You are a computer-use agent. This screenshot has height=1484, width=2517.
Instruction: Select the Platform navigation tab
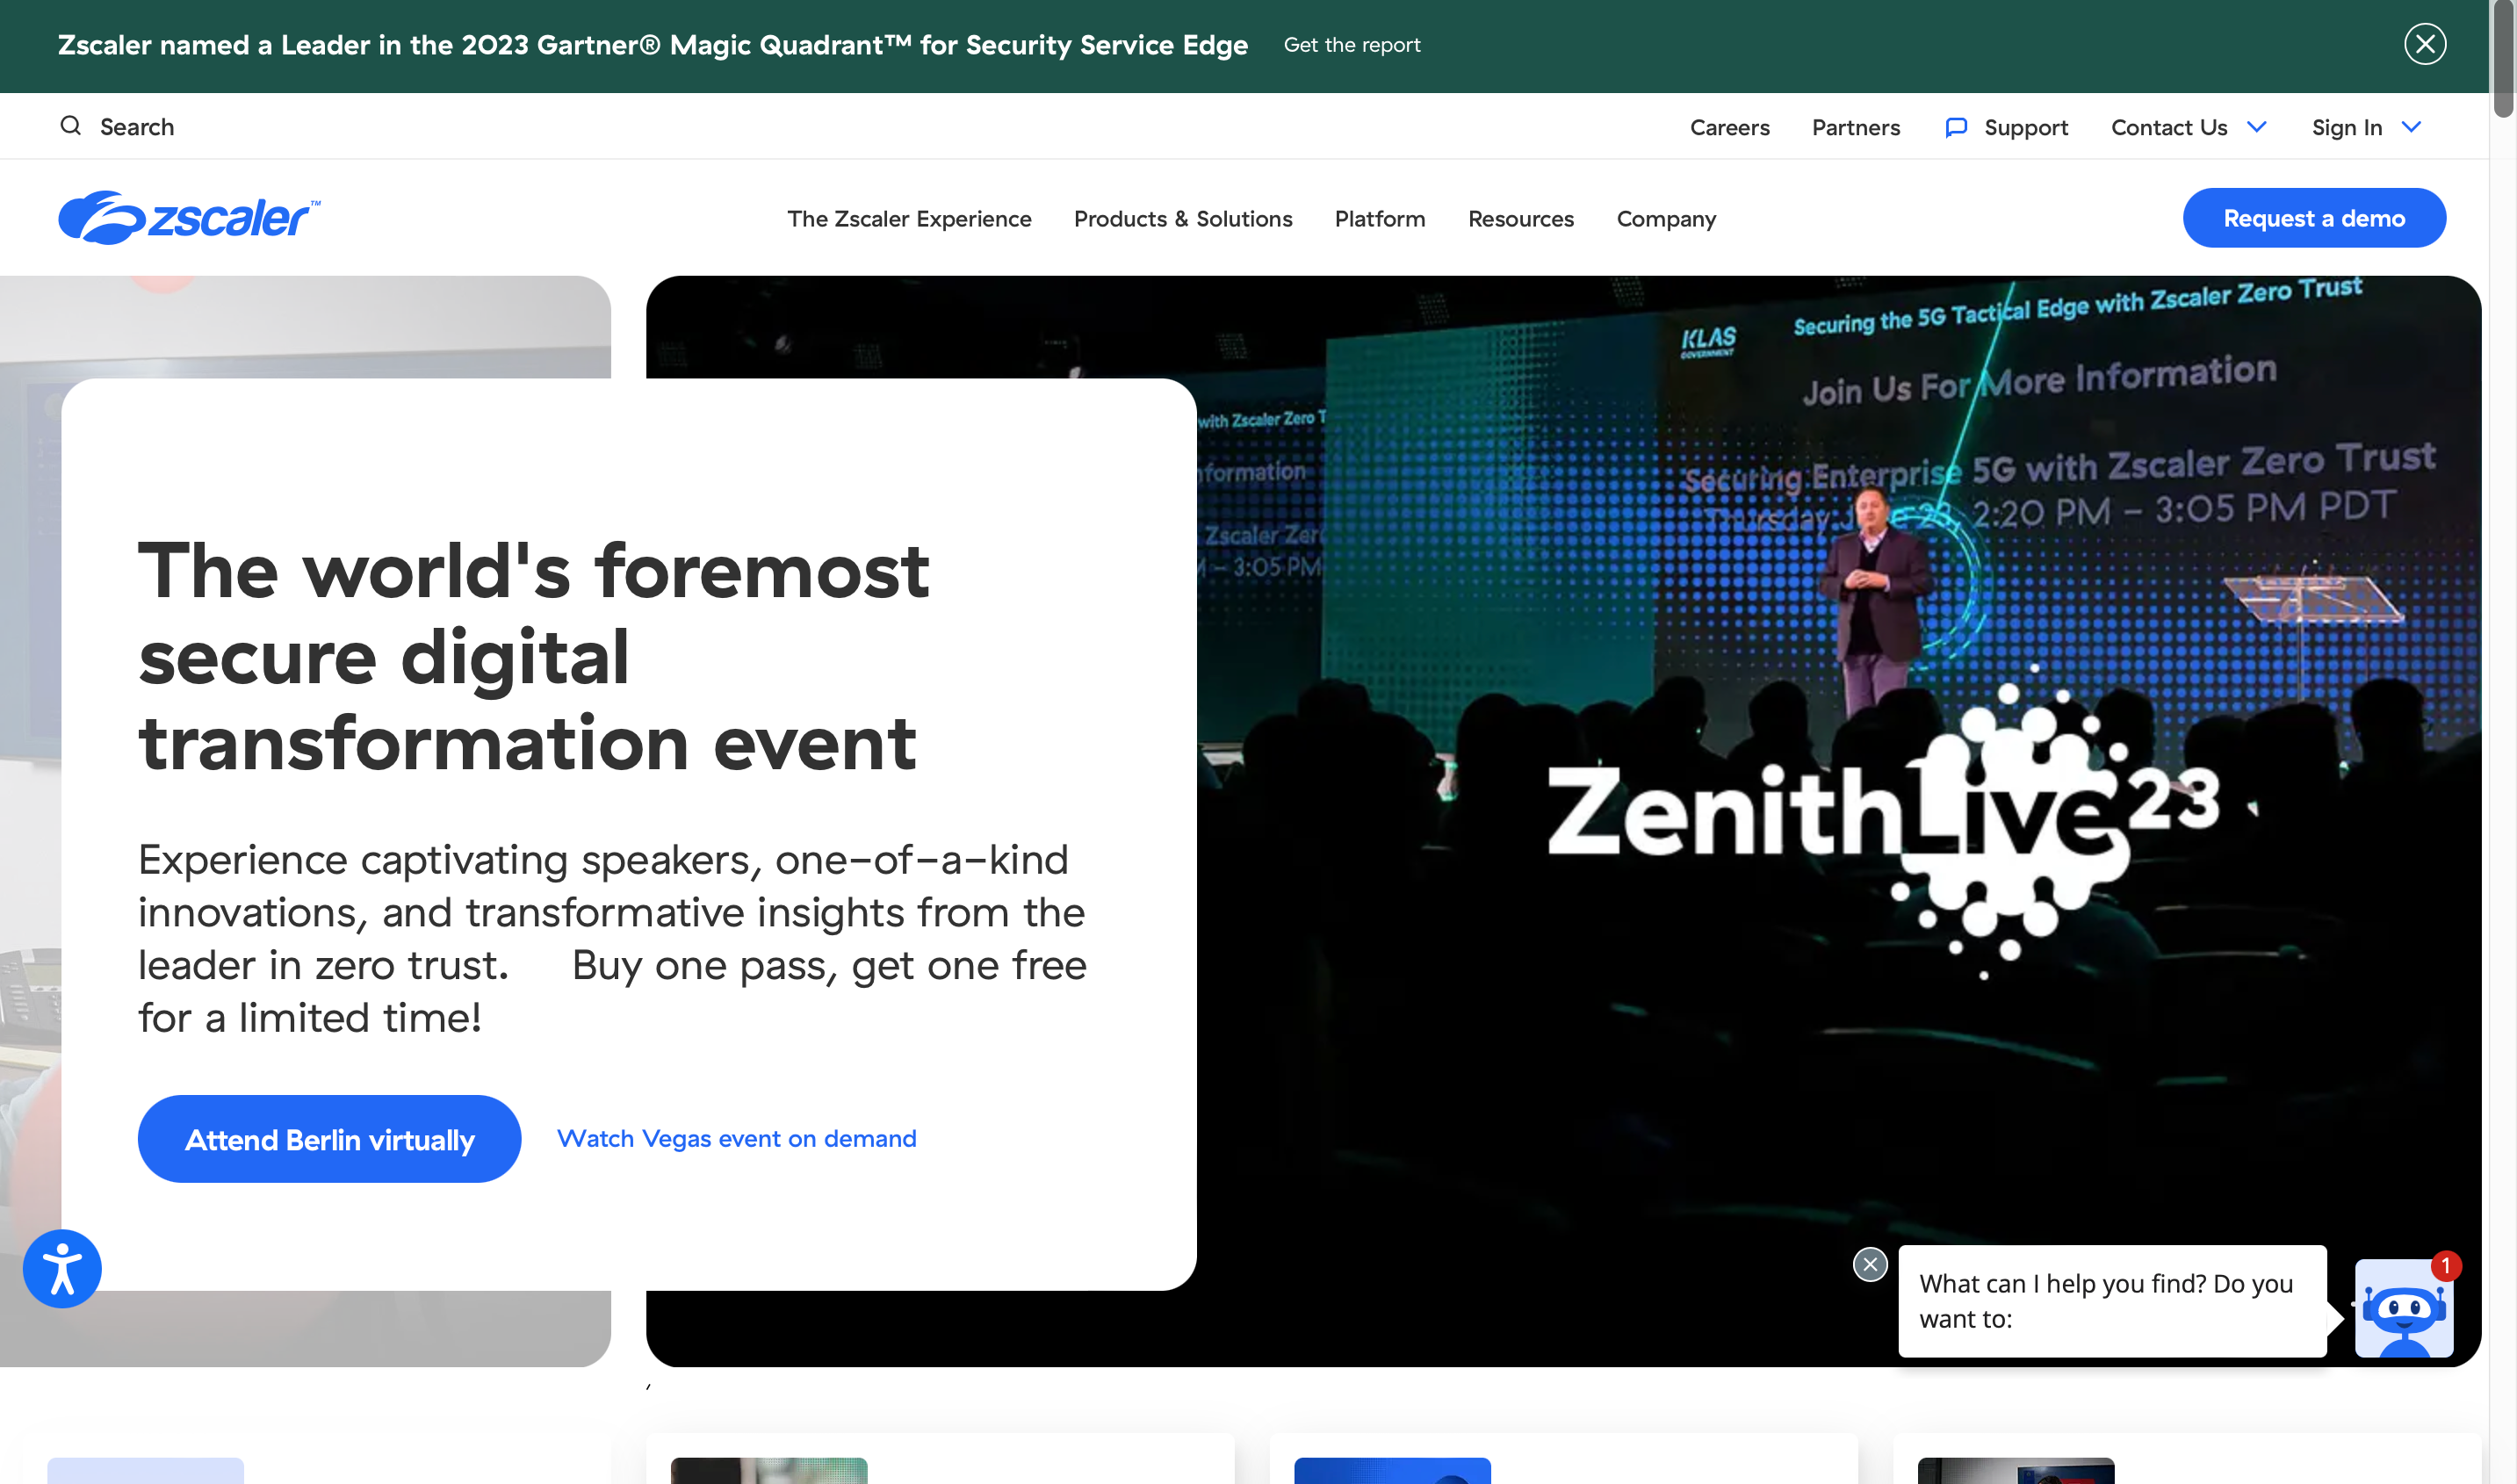[x=1380, y=217]
